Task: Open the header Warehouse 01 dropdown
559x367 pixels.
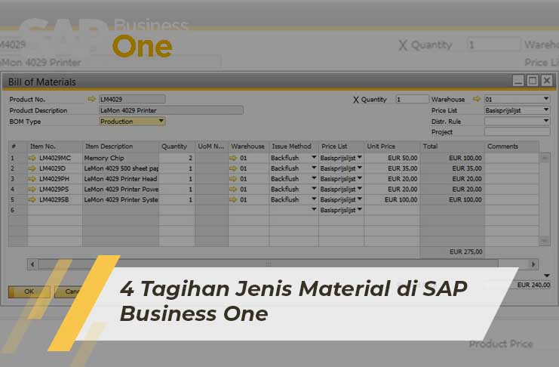Action: (546, 98)
